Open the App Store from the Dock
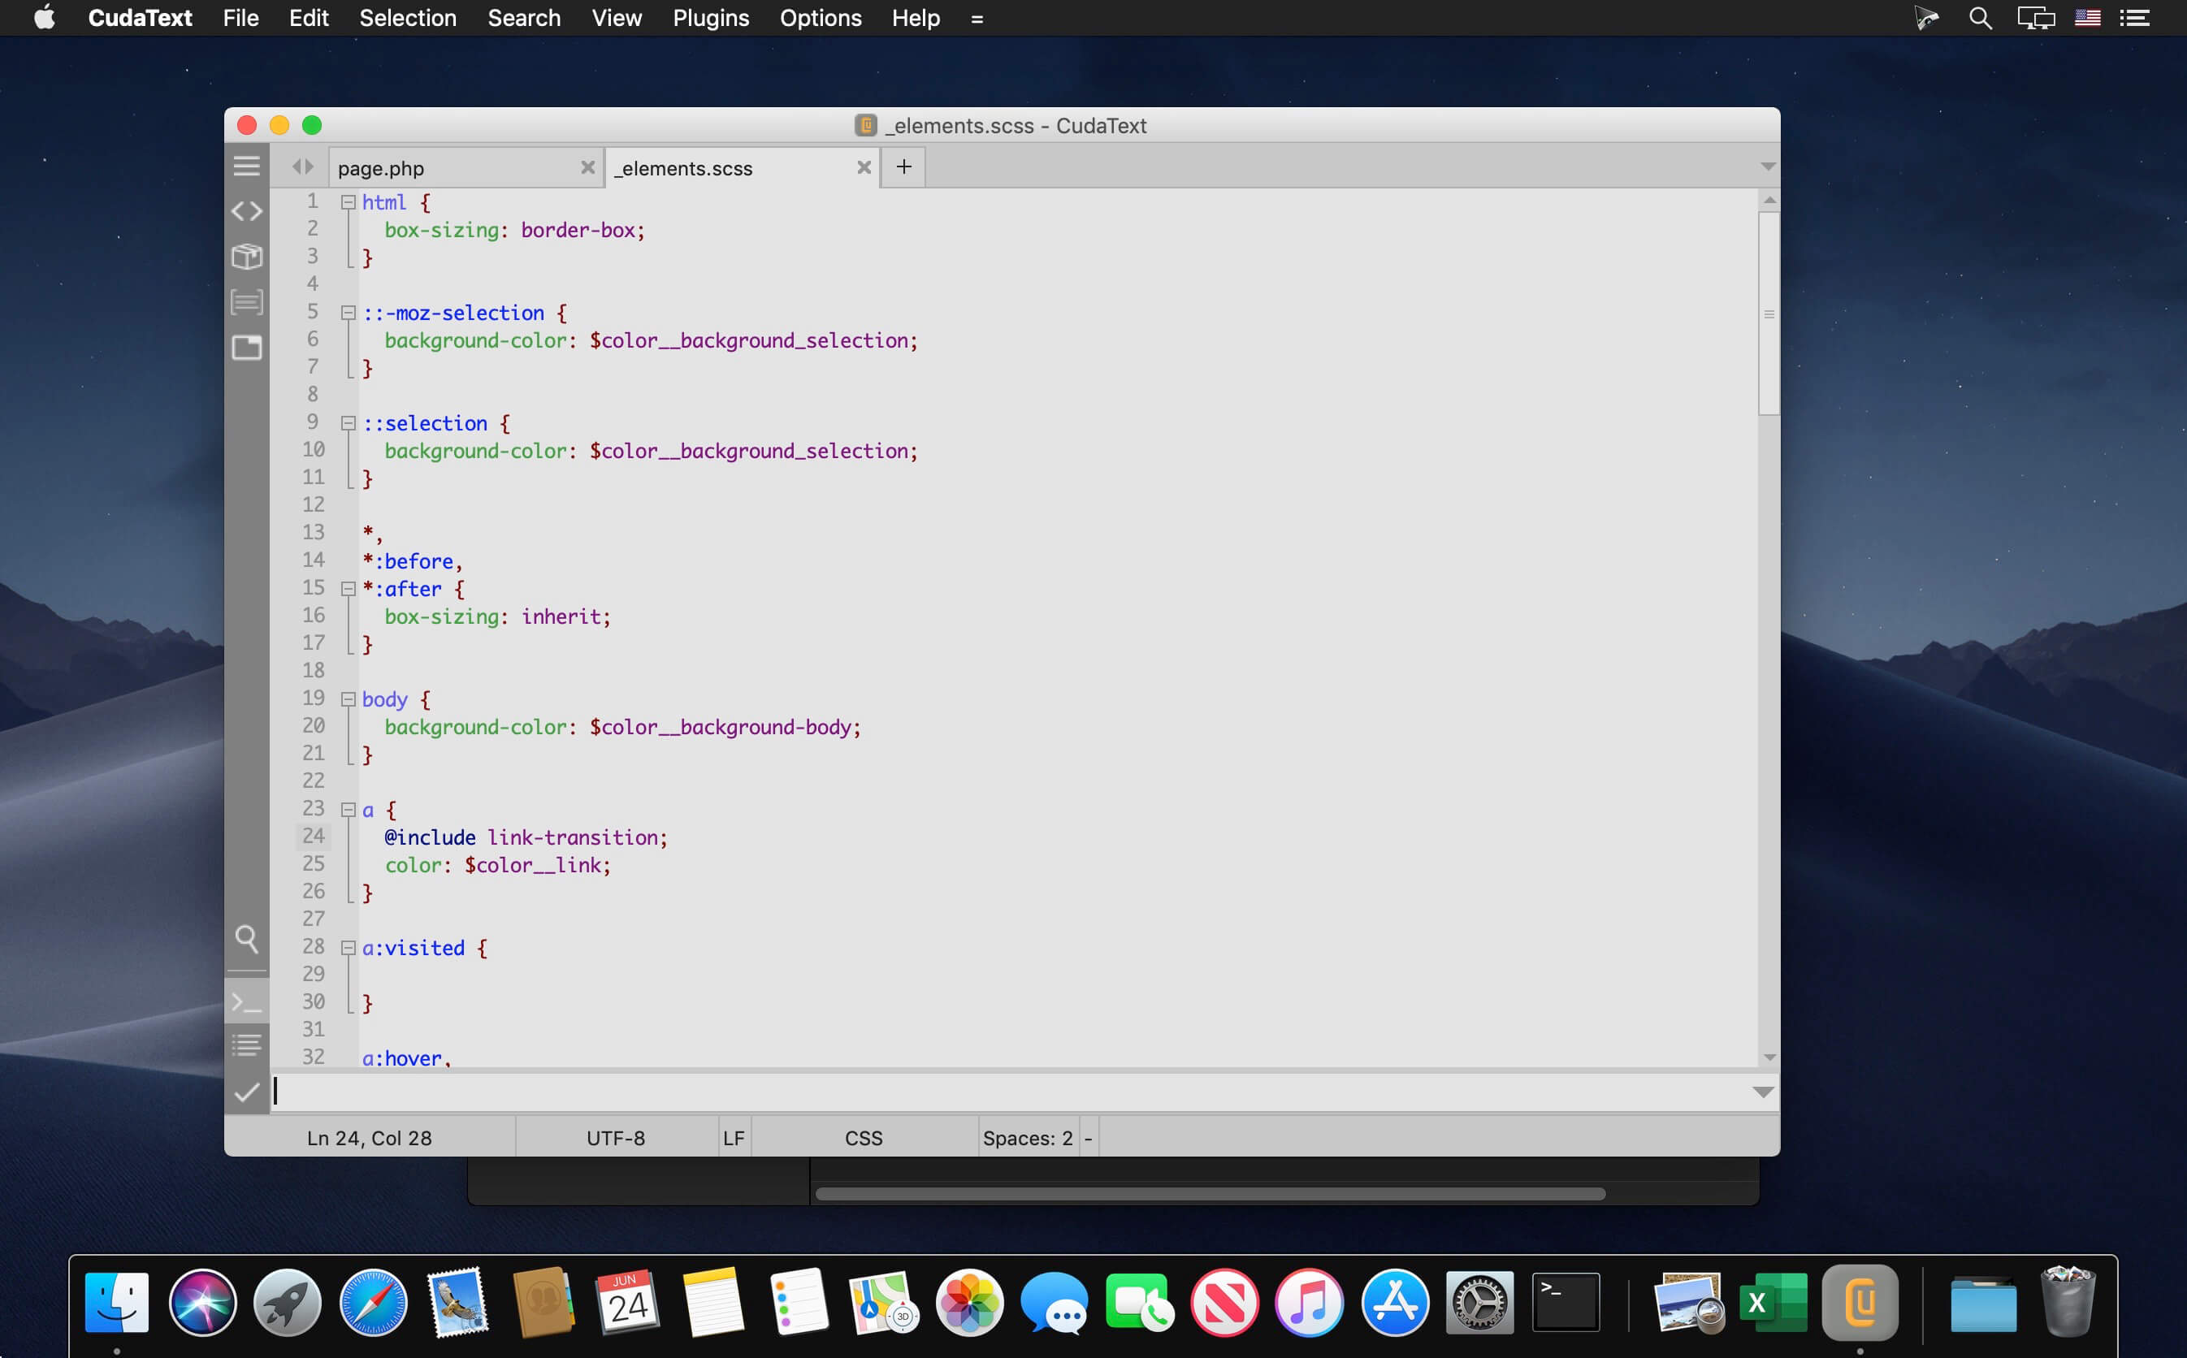 [1395, 1304]
